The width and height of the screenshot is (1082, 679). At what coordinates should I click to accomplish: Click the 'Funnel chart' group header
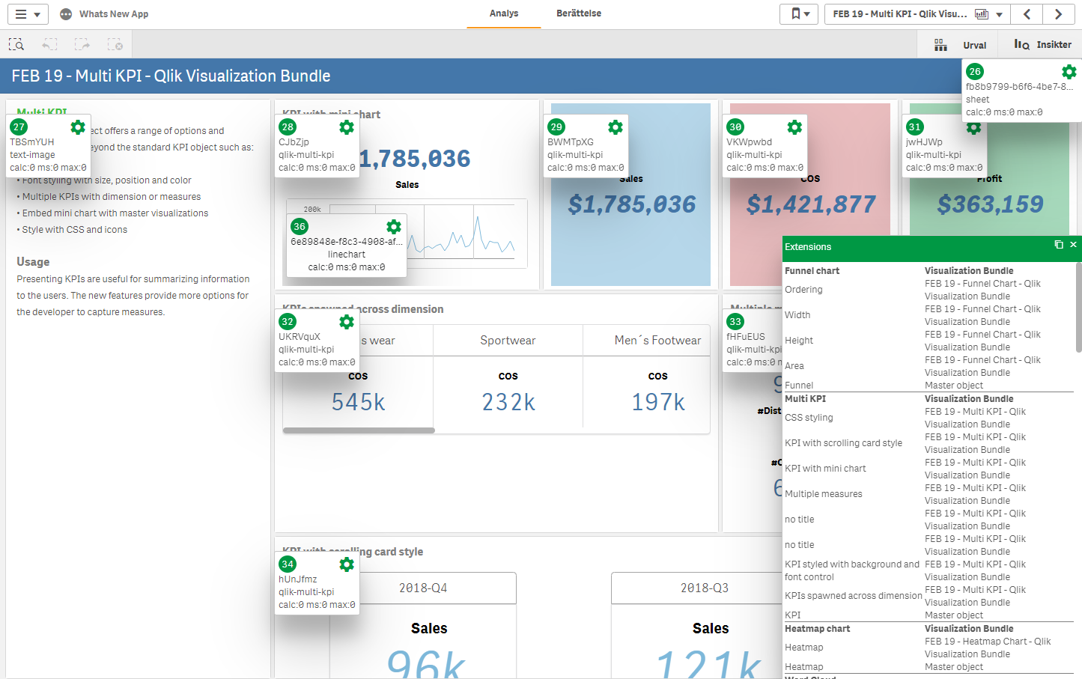click(812, 271)
